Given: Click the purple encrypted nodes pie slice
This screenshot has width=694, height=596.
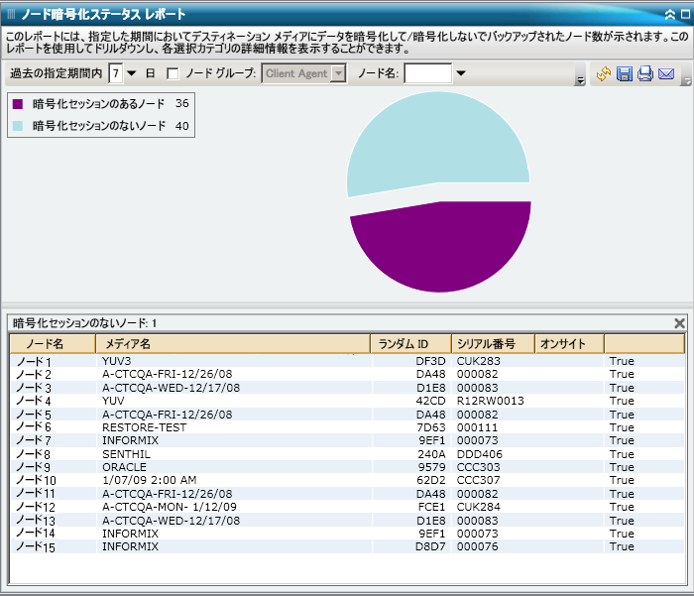Looking at the screenshot, I should [446, 248].
